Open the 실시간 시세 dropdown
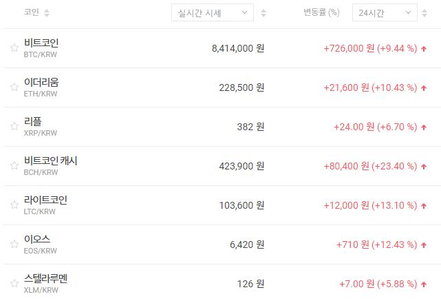 [x=212, y=13]
